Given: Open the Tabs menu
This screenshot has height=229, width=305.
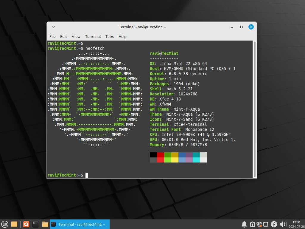Looking at the screenshot, I should pos(109,36).
